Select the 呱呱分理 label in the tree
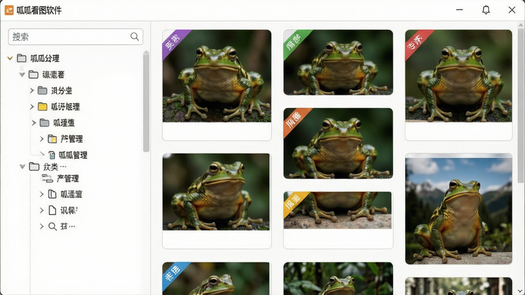Screen dimensions: 525x295 [x=45, y=58]
